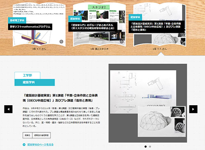Select the second carousel pagination dot
205x150 pixels.
tap(150, 147)
